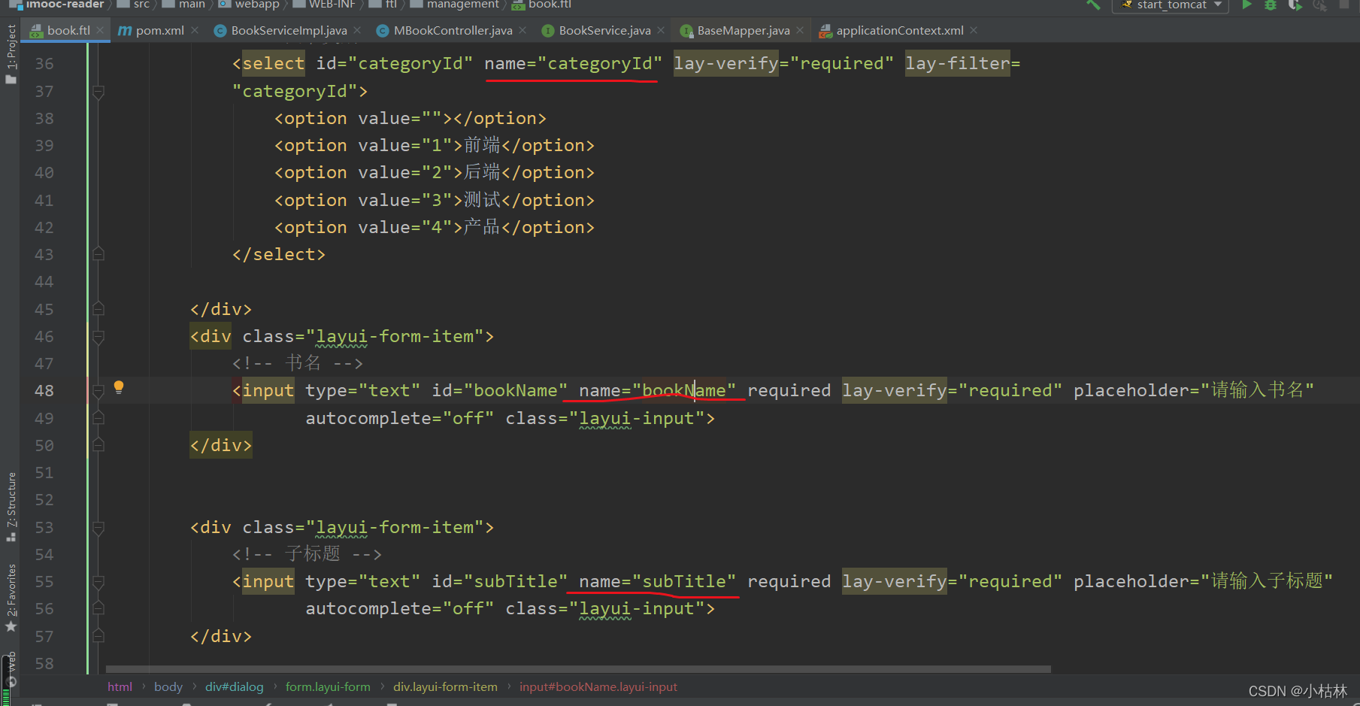The height and width of the screenshot is (706, 1360).
Task: Click the yellow lightbulb intention icon
Action: click(x=119, y=387)
